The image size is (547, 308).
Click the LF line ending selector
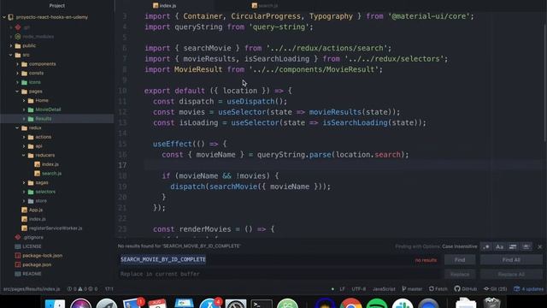pyautogui.click(x=342, y=289)
